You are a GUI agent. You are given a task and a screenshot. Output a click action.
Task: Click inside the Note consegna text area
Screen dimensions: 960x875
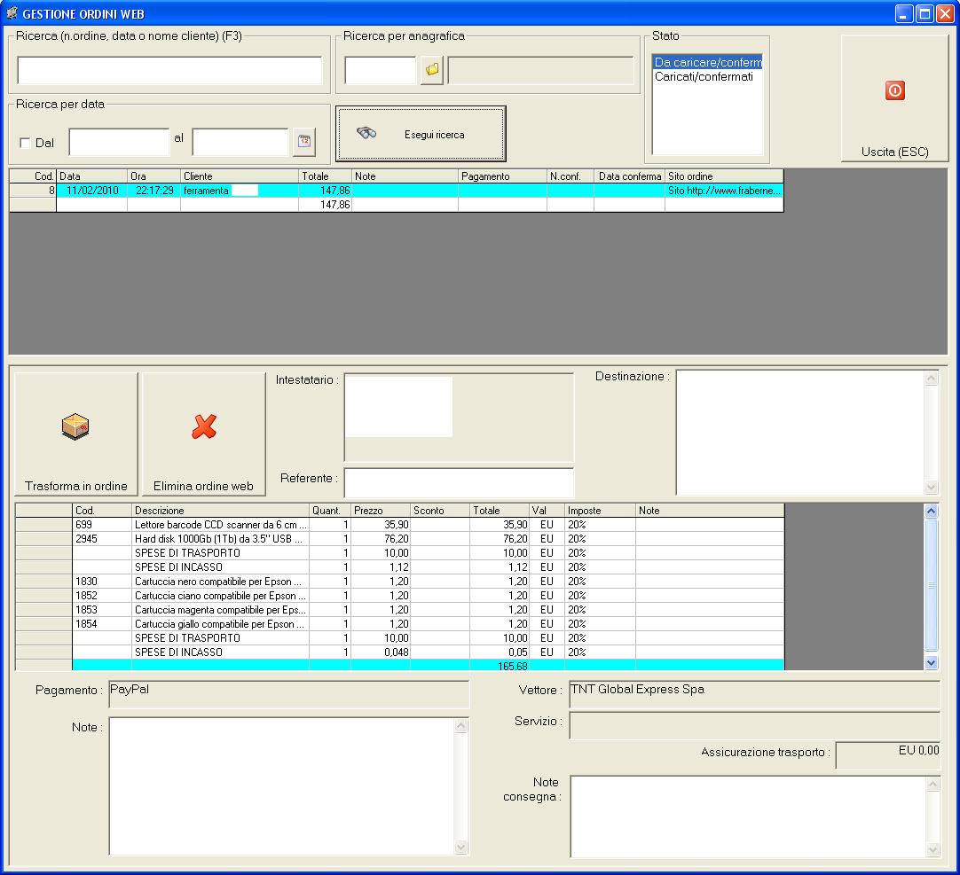pos(748,816)
